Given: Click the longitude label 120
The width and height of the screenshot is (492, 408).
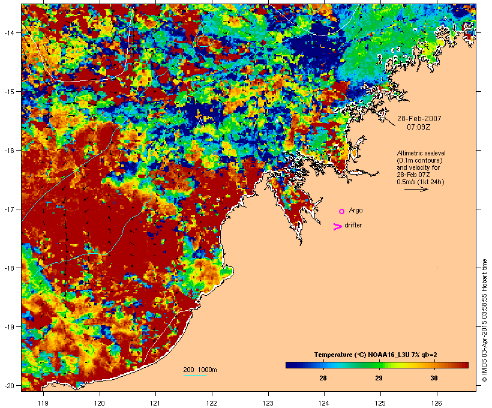Looking at the screenshot, I should coord(100,403).
